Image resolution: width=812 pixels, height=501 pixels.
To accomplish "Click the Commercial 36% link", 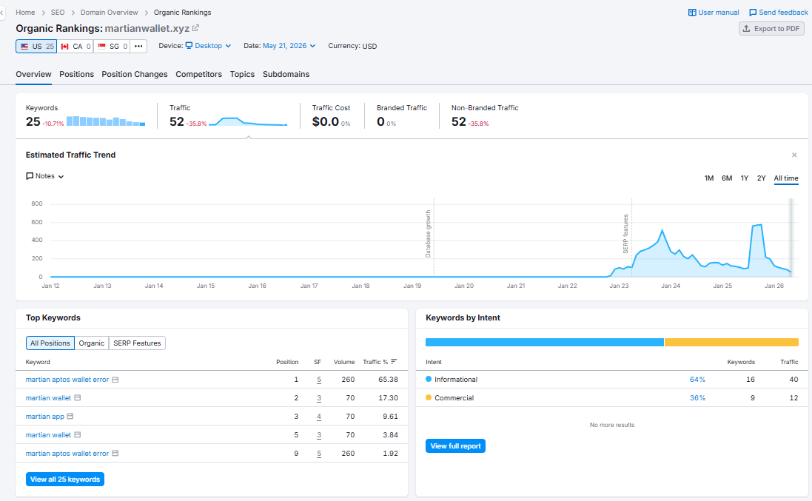I will [697, 398].
